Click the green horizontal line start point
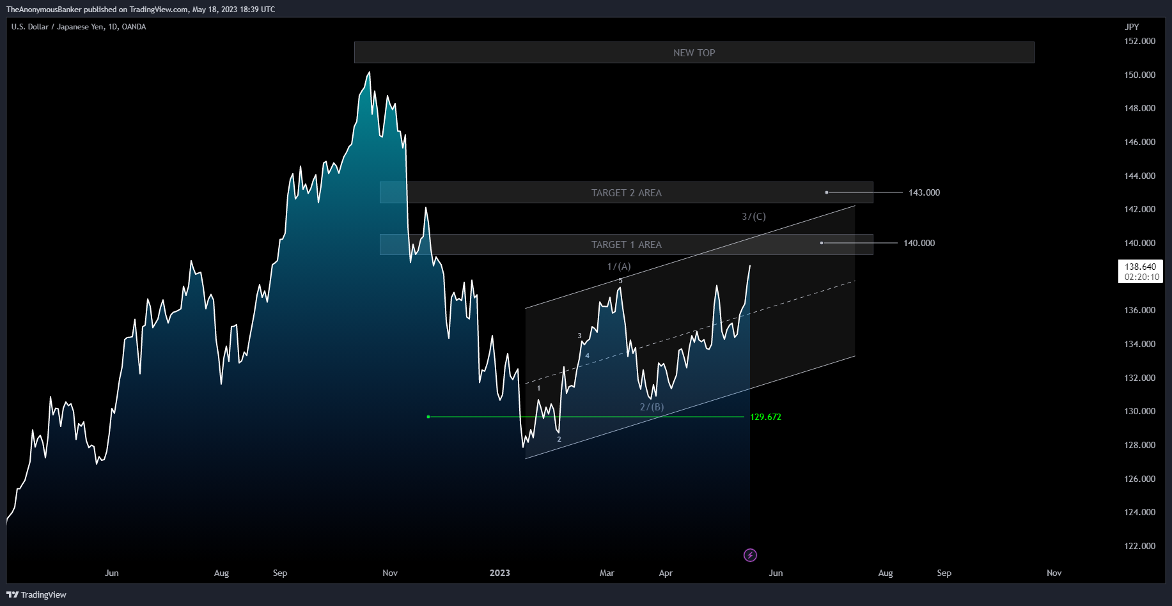1172x606 pixels. click(428, 417)
